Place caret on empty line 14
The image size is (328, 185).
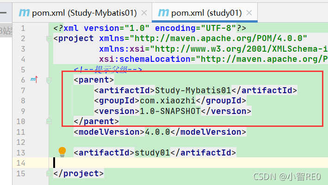(188, 163)
